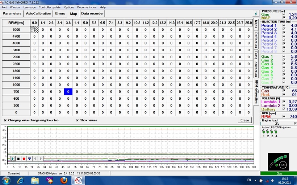Click the blue down-arrow chart icon
The width and height of the screenshot is (297, 185).
pos(29,159)
